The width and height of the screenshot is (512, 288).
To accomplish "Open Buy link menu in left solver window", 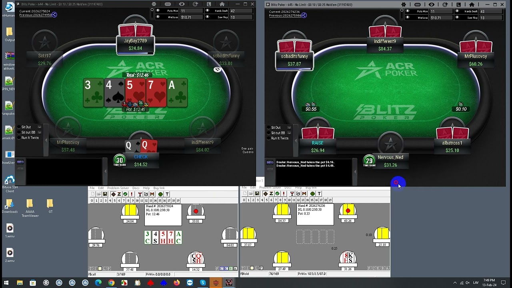I will [159, 188].
